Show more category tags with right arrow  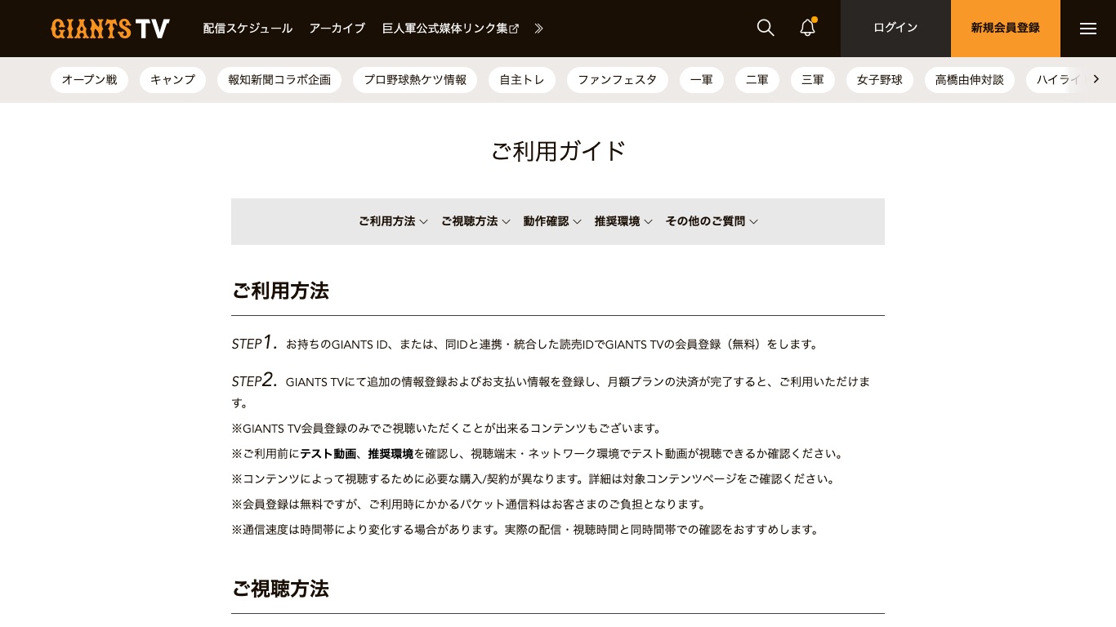pyautogui.click(x=1096, y=79)
